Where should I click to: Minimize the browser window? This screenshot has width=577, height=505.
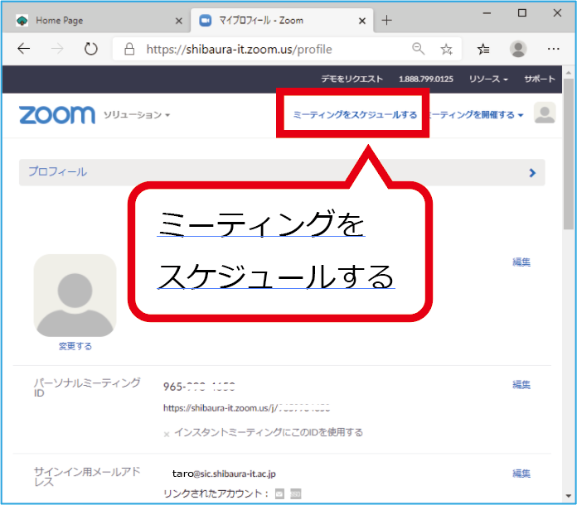tap(487, 13)
